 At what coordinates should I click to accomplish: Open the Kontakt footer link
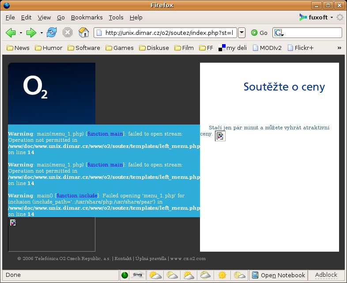(123, 258)
